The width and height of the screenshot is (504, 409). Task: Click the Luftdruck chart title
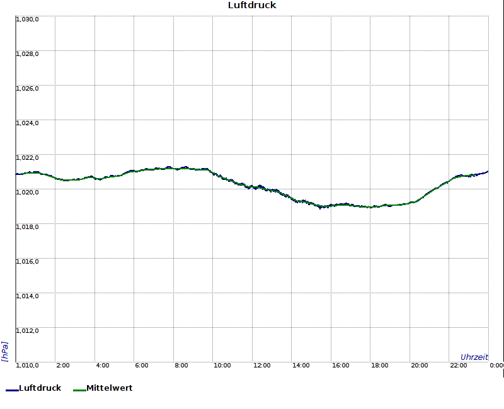point(252,5)
